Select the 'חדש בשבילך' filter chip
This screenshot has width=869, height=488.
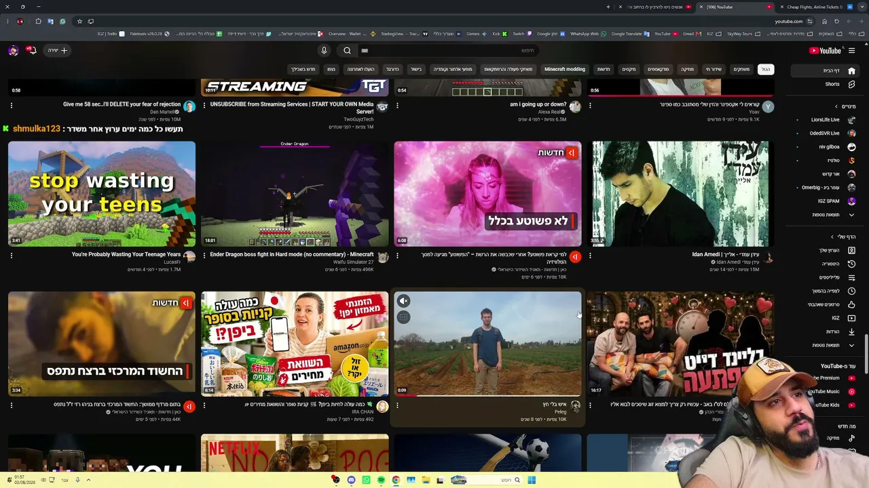(303, 69)
